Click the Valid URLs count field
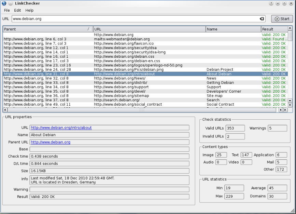The height and width of the screenshot is (214, 296). pyautogui.click(x=235, y=128)
